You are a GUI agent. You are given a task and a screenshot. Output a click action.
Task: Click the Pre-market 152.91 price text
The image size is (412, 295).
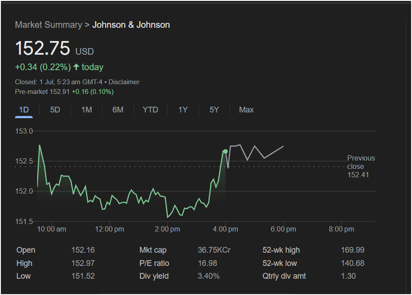coord(42,92)
